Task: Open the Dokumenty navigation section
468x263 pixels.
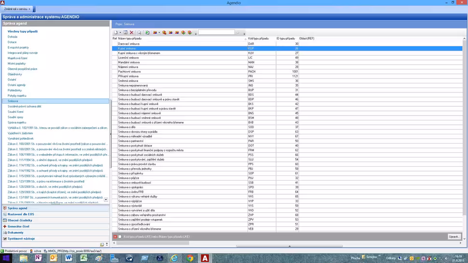Action: (15, 232)
